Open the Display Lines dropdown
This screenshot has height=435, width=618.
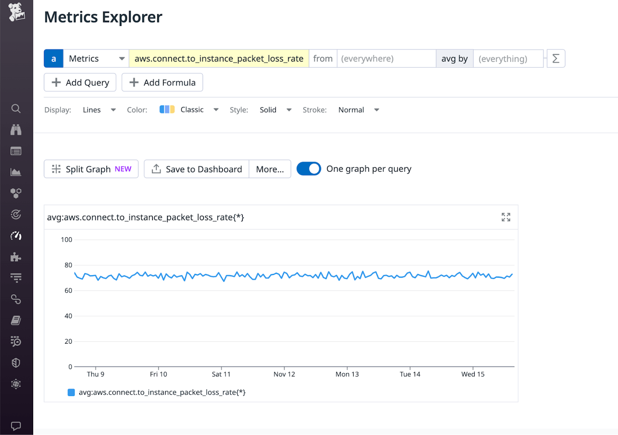coord(99,110)
